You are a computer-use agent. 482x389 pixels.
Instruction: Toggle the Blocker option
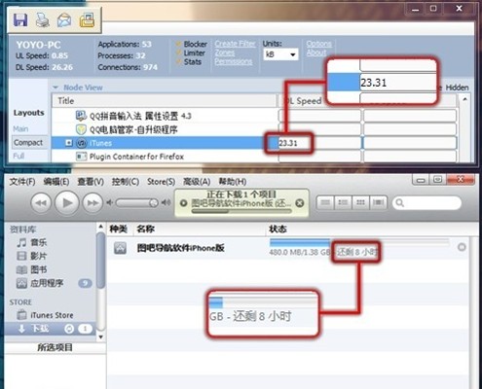192,44
